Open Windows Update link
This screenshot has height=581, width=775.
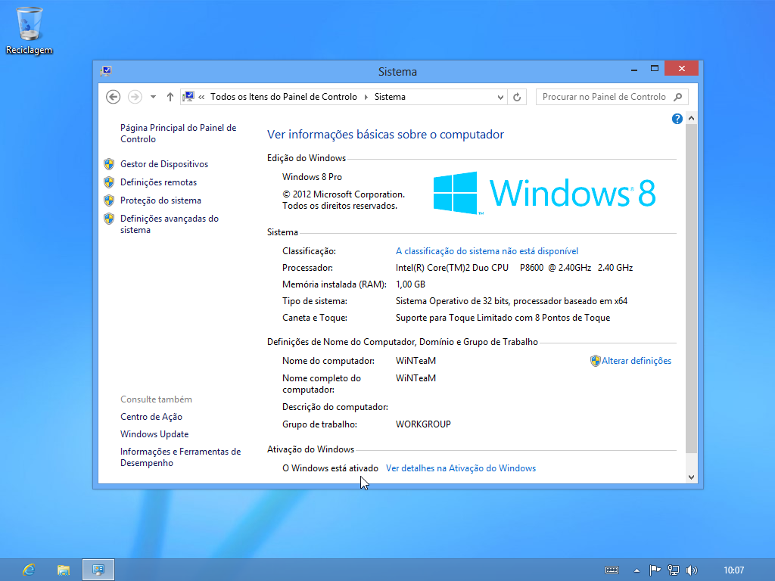pyautogui.click(x=154, y=434)
